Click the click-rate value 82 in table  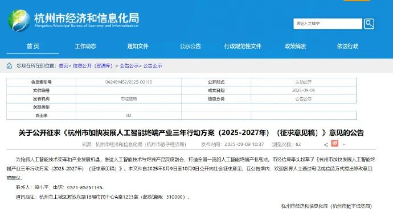pos(129,115)
